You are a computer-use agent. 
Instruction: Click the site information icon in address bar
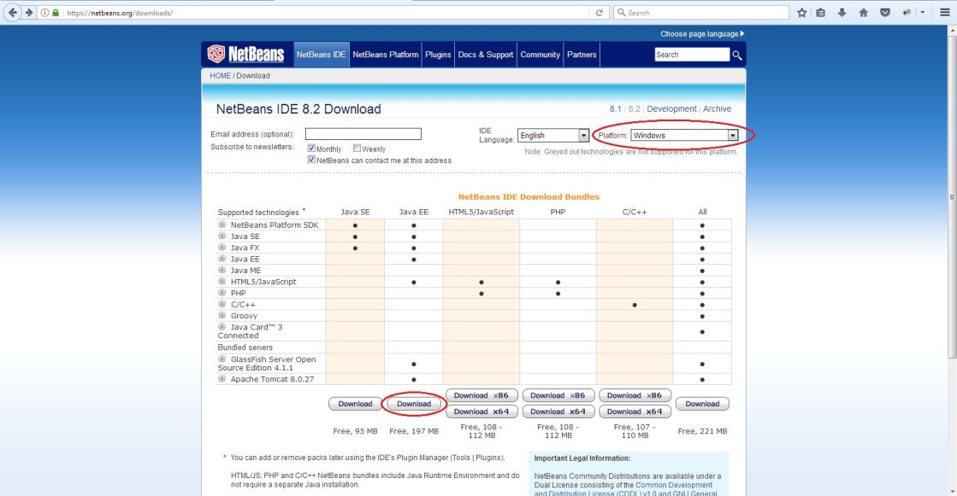coord(44,12)
